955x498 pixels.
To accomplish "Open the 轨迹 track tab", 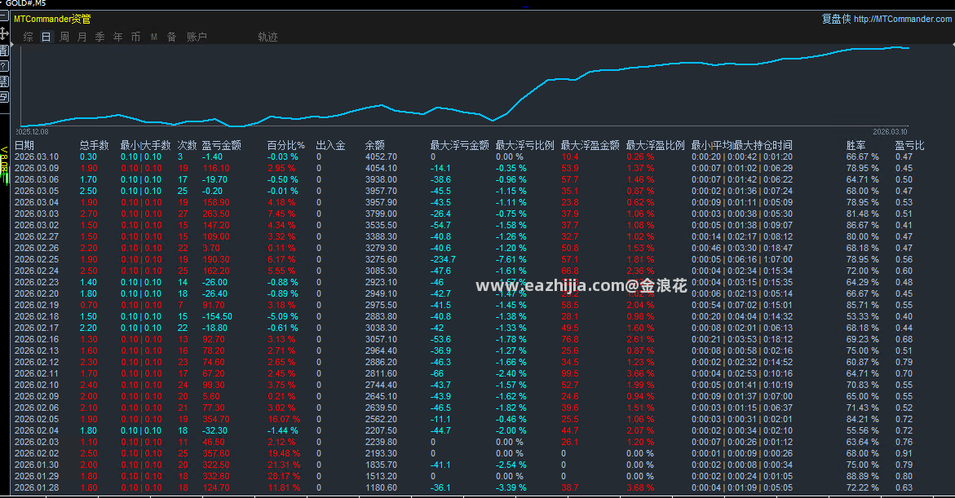I will (x=268, y=37).
